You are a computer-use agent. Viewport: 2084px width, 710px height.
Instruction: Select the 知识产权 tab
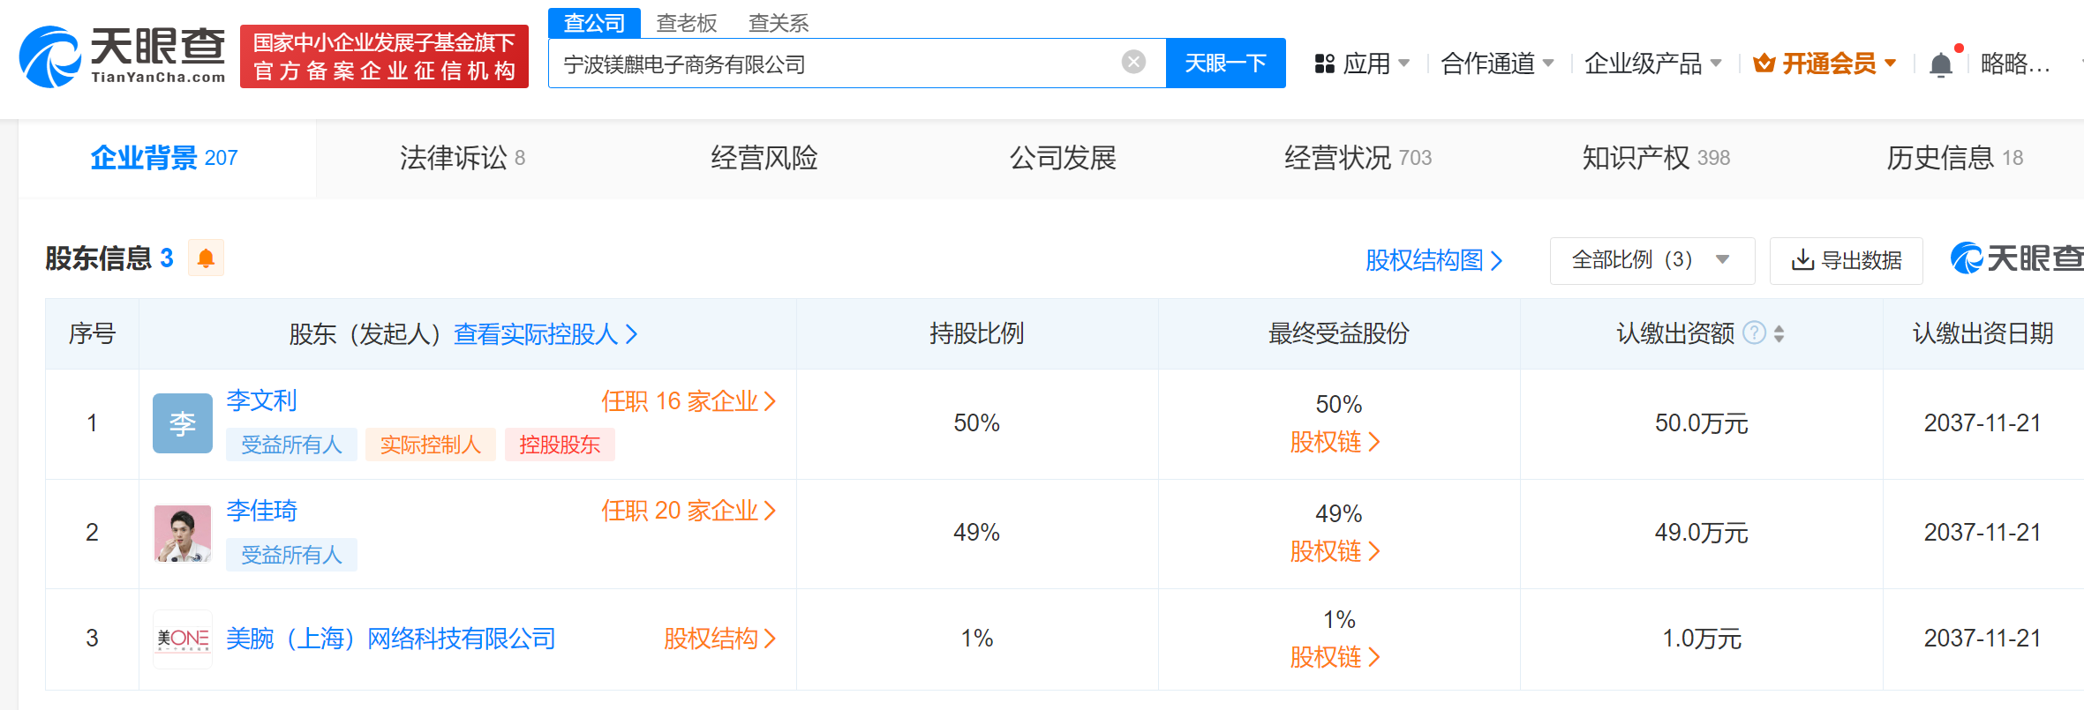[x=1656, y=158]
